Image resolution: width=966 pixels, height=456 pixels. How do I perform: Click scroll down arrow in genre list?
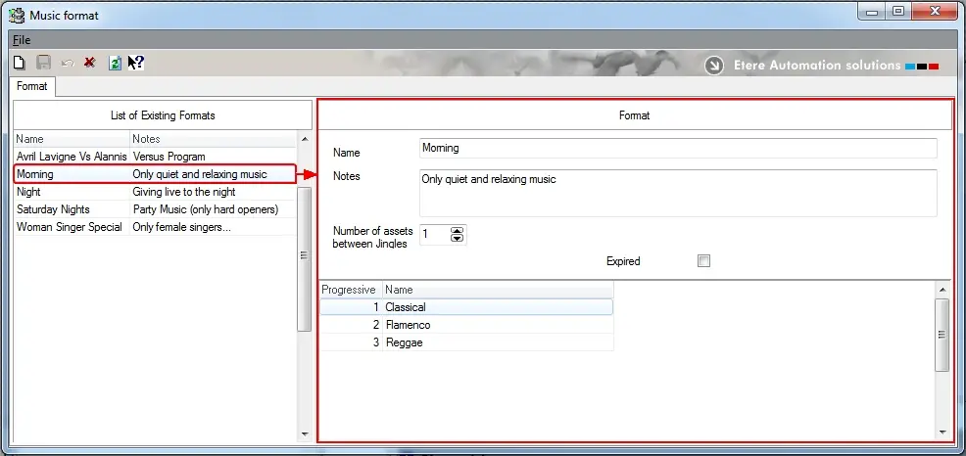coord(942,432)
